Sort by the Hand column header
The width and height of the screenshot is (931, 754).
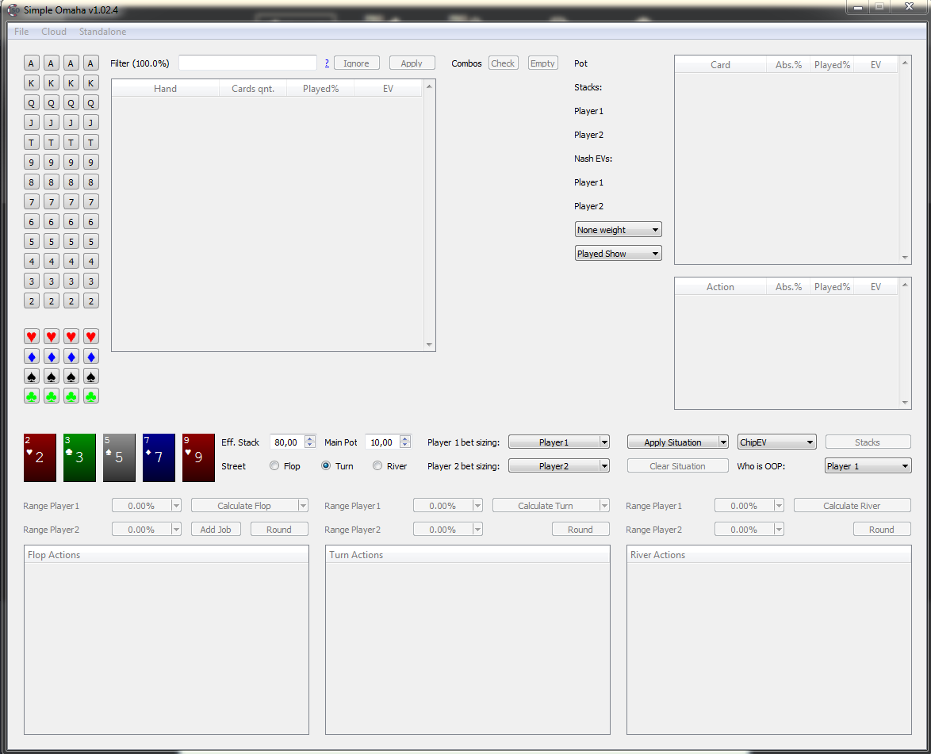pos(165,89)
